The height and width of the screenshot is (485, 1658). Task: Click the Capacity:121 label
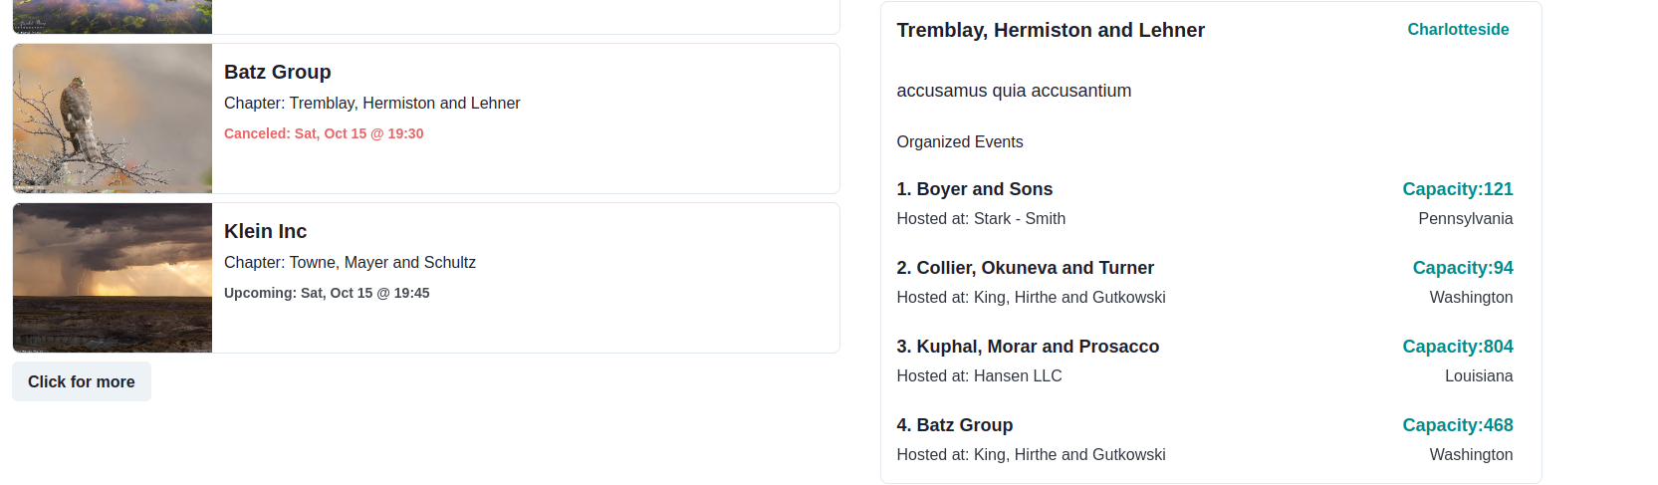click(x=1457, y=189)
